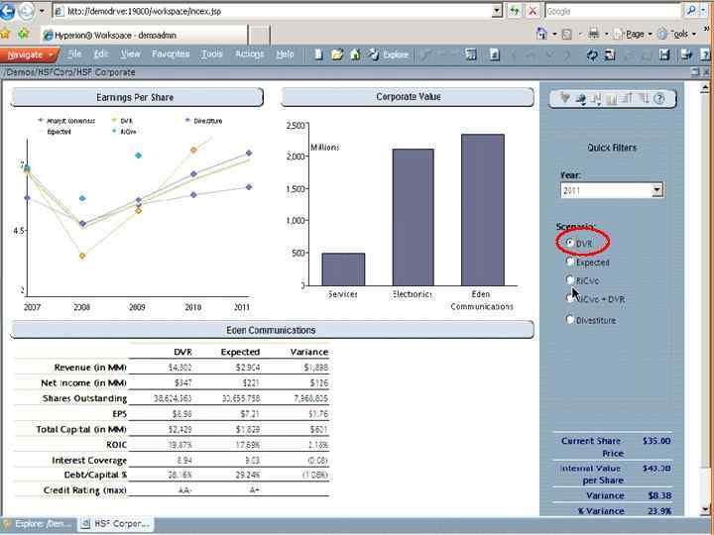
Task: Click the browser Print icon
Action: tap(593, 34)
